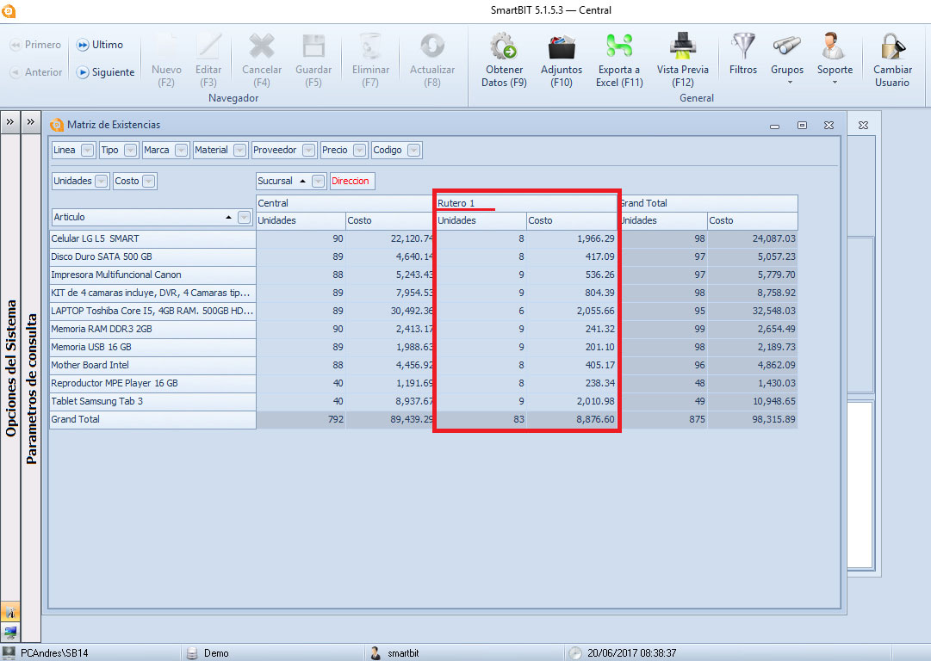Open the Sucursal field filter dropdown

pos(319,181)
